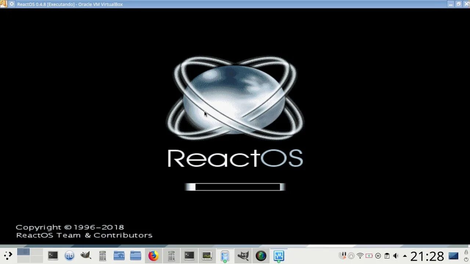Image resolution: width=470 pixels, height=264 pixels.
Task: Click the 21:28 clock
Action: point(427,256)
